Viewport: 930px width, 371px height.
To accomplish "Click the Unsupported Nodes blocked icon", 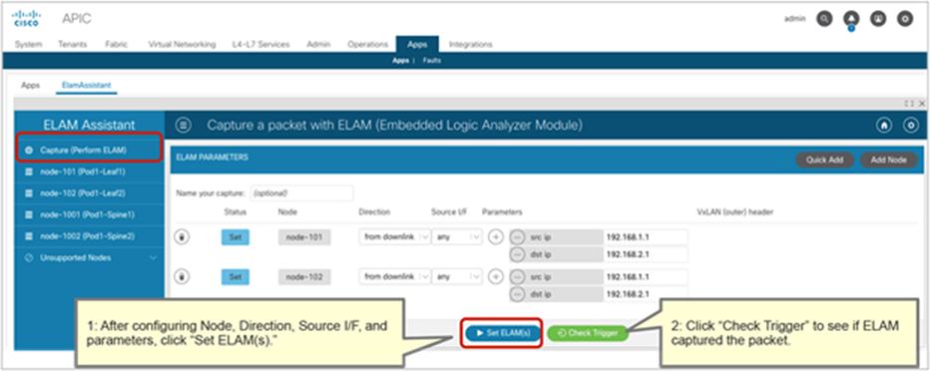I will [x=29, y=257].
